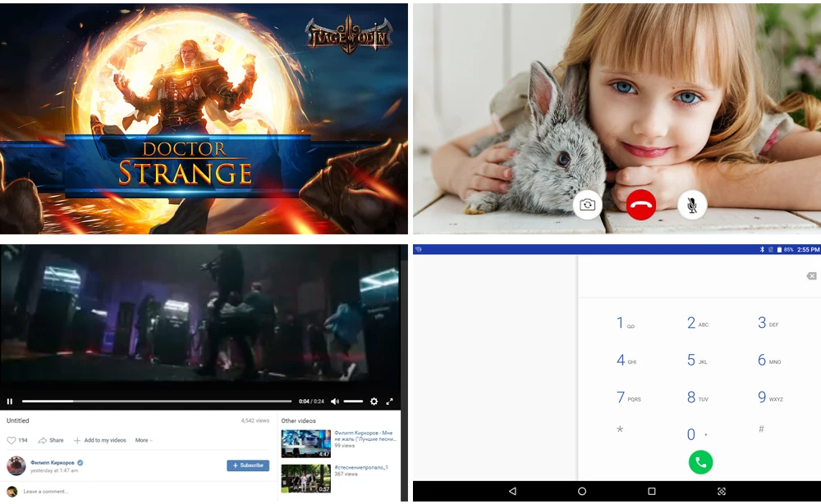Open video settings gear

click(374, 402)
